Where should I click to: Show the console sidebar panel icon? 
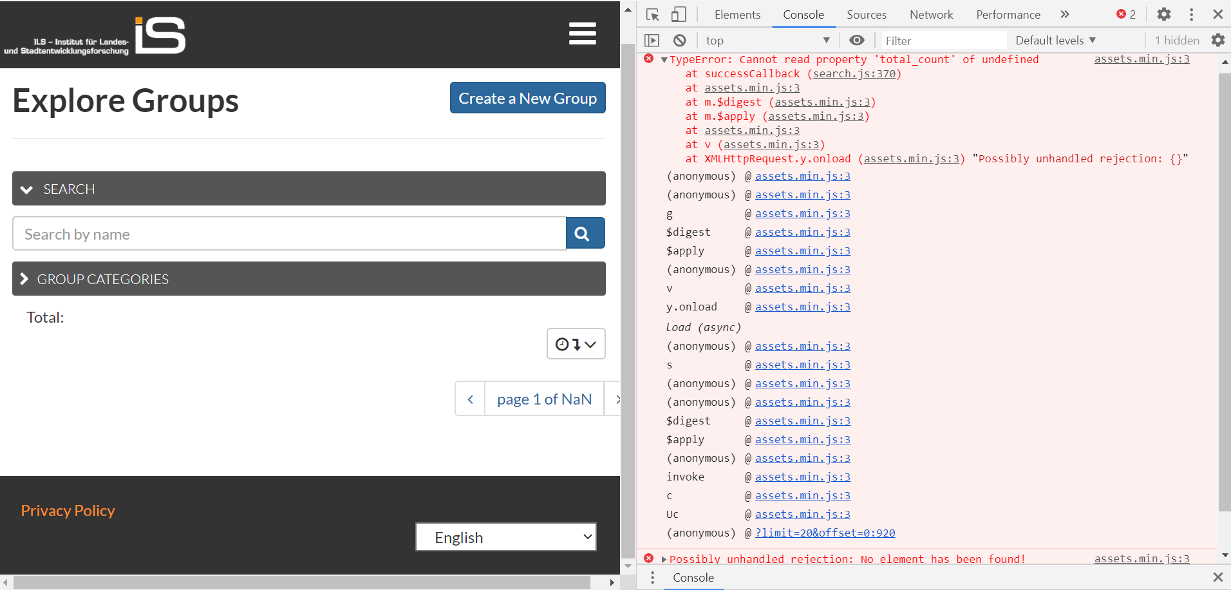tap(652, 41)
